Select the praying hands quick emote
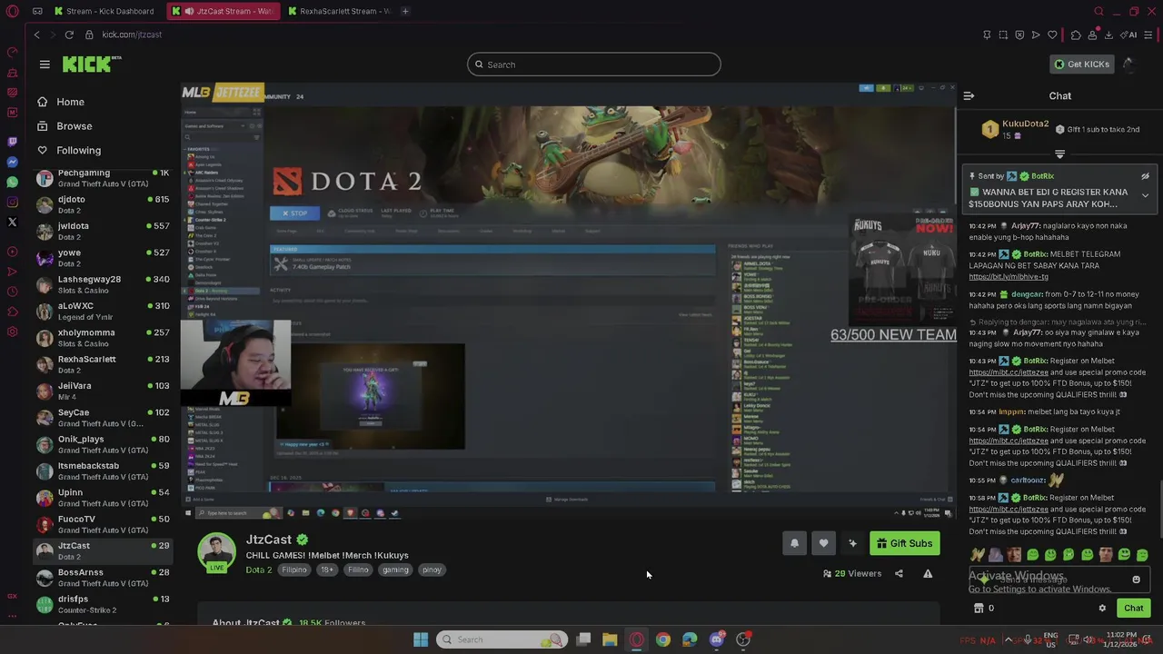The height and width of the screenshot is (654, 1163). coord(978,555)
